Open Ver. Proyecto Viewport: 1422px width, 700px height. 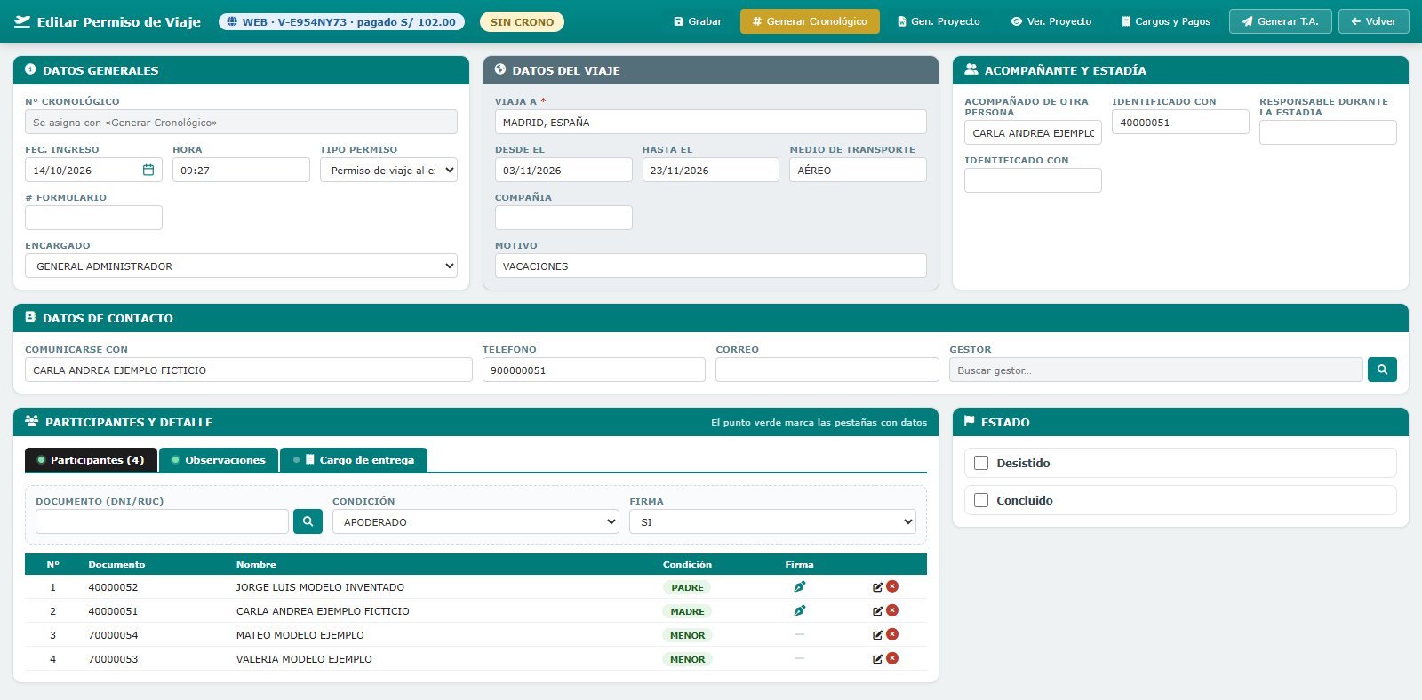(x=1051, y=21)
